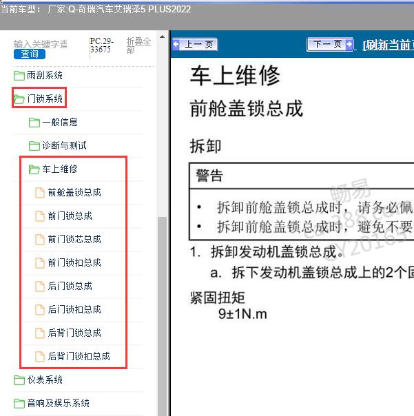Click the 车上维修 page title
414x416 pixels.
tap(235, 76)
